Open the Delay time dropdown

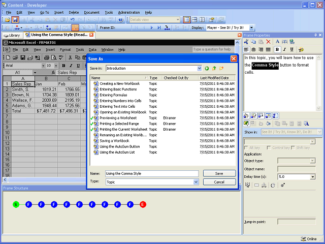point(313,176)
